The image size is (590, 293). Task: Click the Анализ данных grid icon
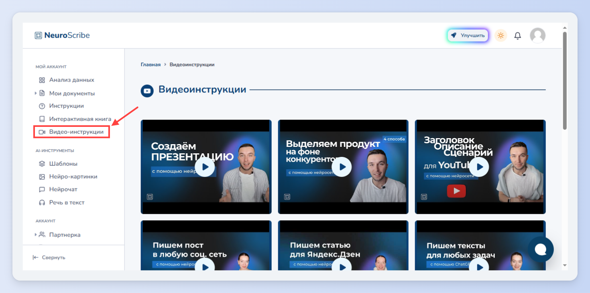42,80
